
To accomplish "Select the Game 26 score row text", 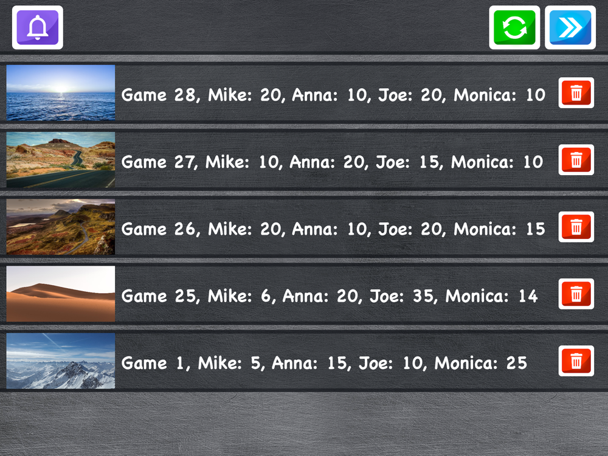I will (333, 229).
